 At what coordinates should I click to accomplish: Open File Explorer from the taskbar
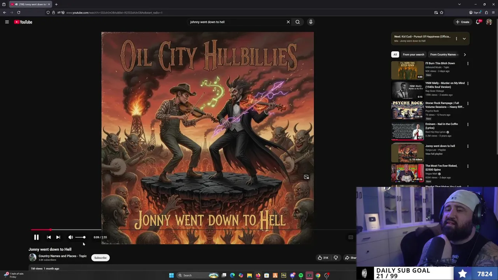249,275
